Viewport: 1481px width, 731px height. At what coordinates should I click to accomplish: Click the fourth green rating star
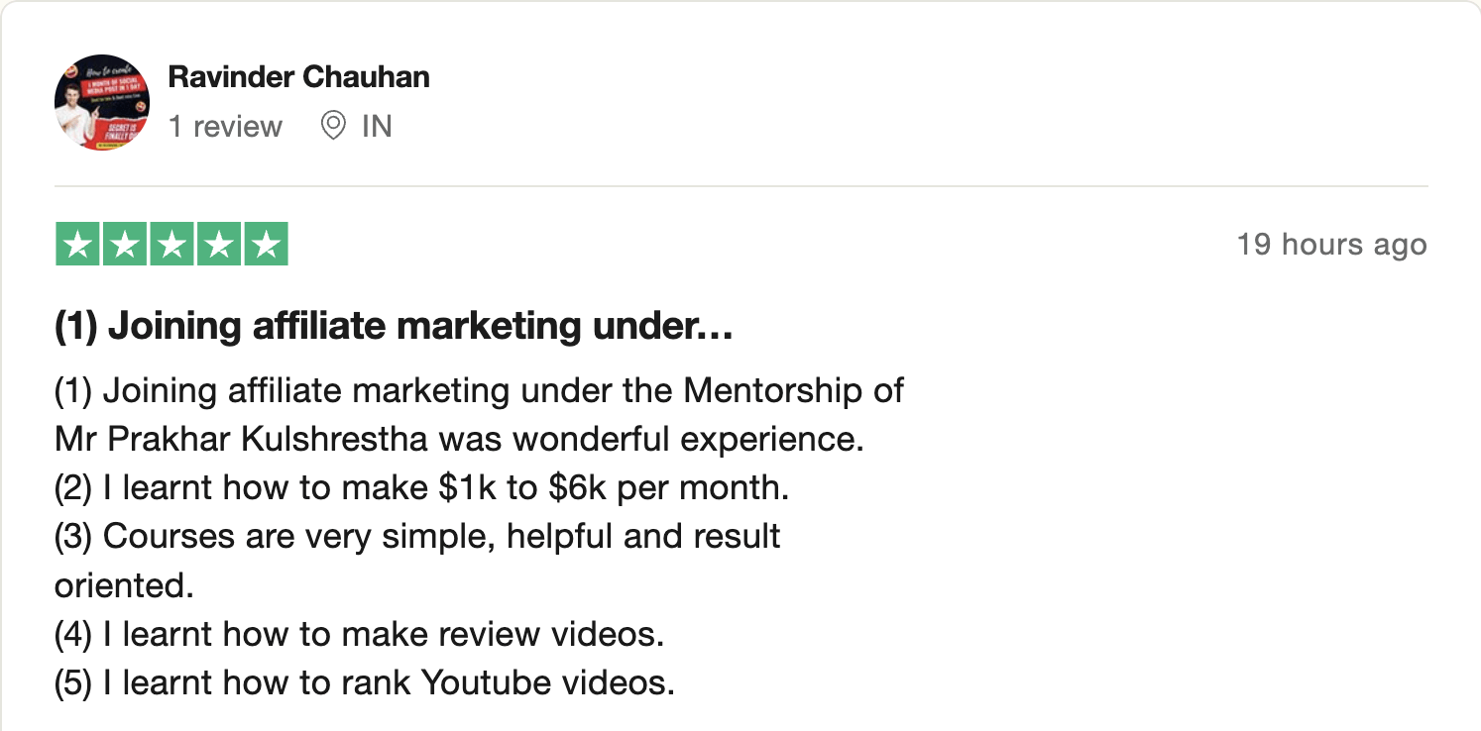(218, 245)
